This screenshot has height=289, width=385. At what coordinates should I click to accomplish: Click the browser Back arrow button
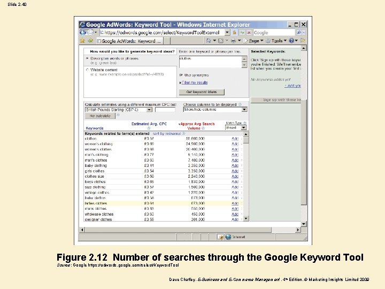(x=83, y=33)
